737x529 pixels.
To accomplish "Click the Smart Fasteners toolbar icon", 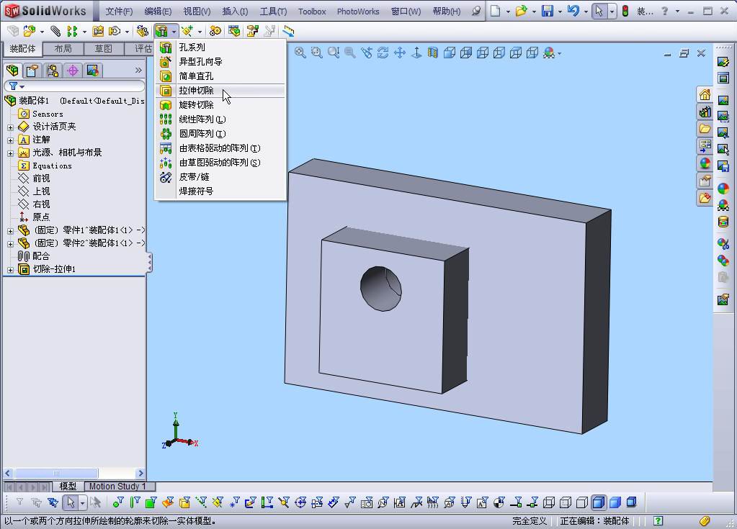I will (x=98, y=31).
